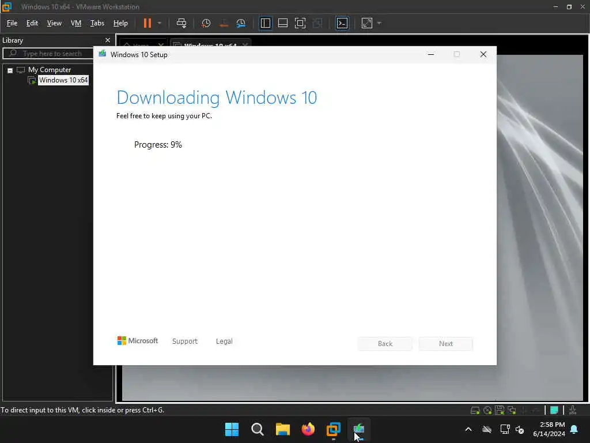Screen dimensions: 590x443
Task: Collapse the My Computer tree node
Action: (10, 70)
